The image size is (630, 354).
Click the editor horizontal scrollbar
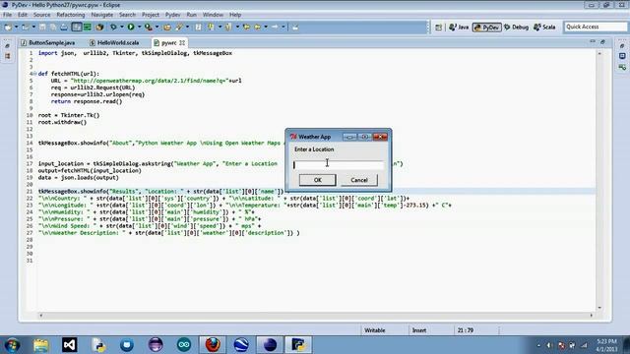click(316, 316)
